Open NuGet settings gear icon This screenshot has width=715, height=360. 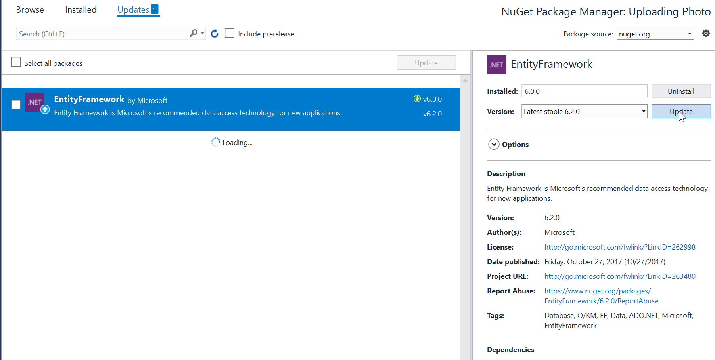[x=706, y=34]
